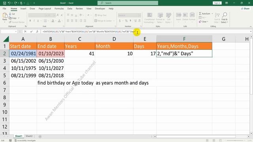This screenshot has width=253, height=142.
Task: Select cell with 08/21/2018
Action: (51, 75)
